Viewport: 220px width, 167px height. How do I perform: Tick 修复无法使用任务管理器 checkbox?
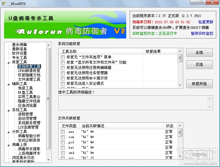[63, 73]
